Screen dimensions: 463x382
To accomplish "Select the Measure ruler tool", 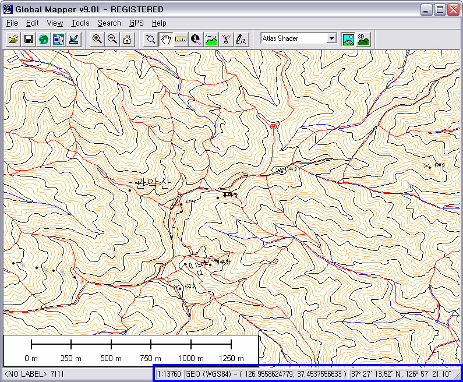I will click(x=181, y=39).
